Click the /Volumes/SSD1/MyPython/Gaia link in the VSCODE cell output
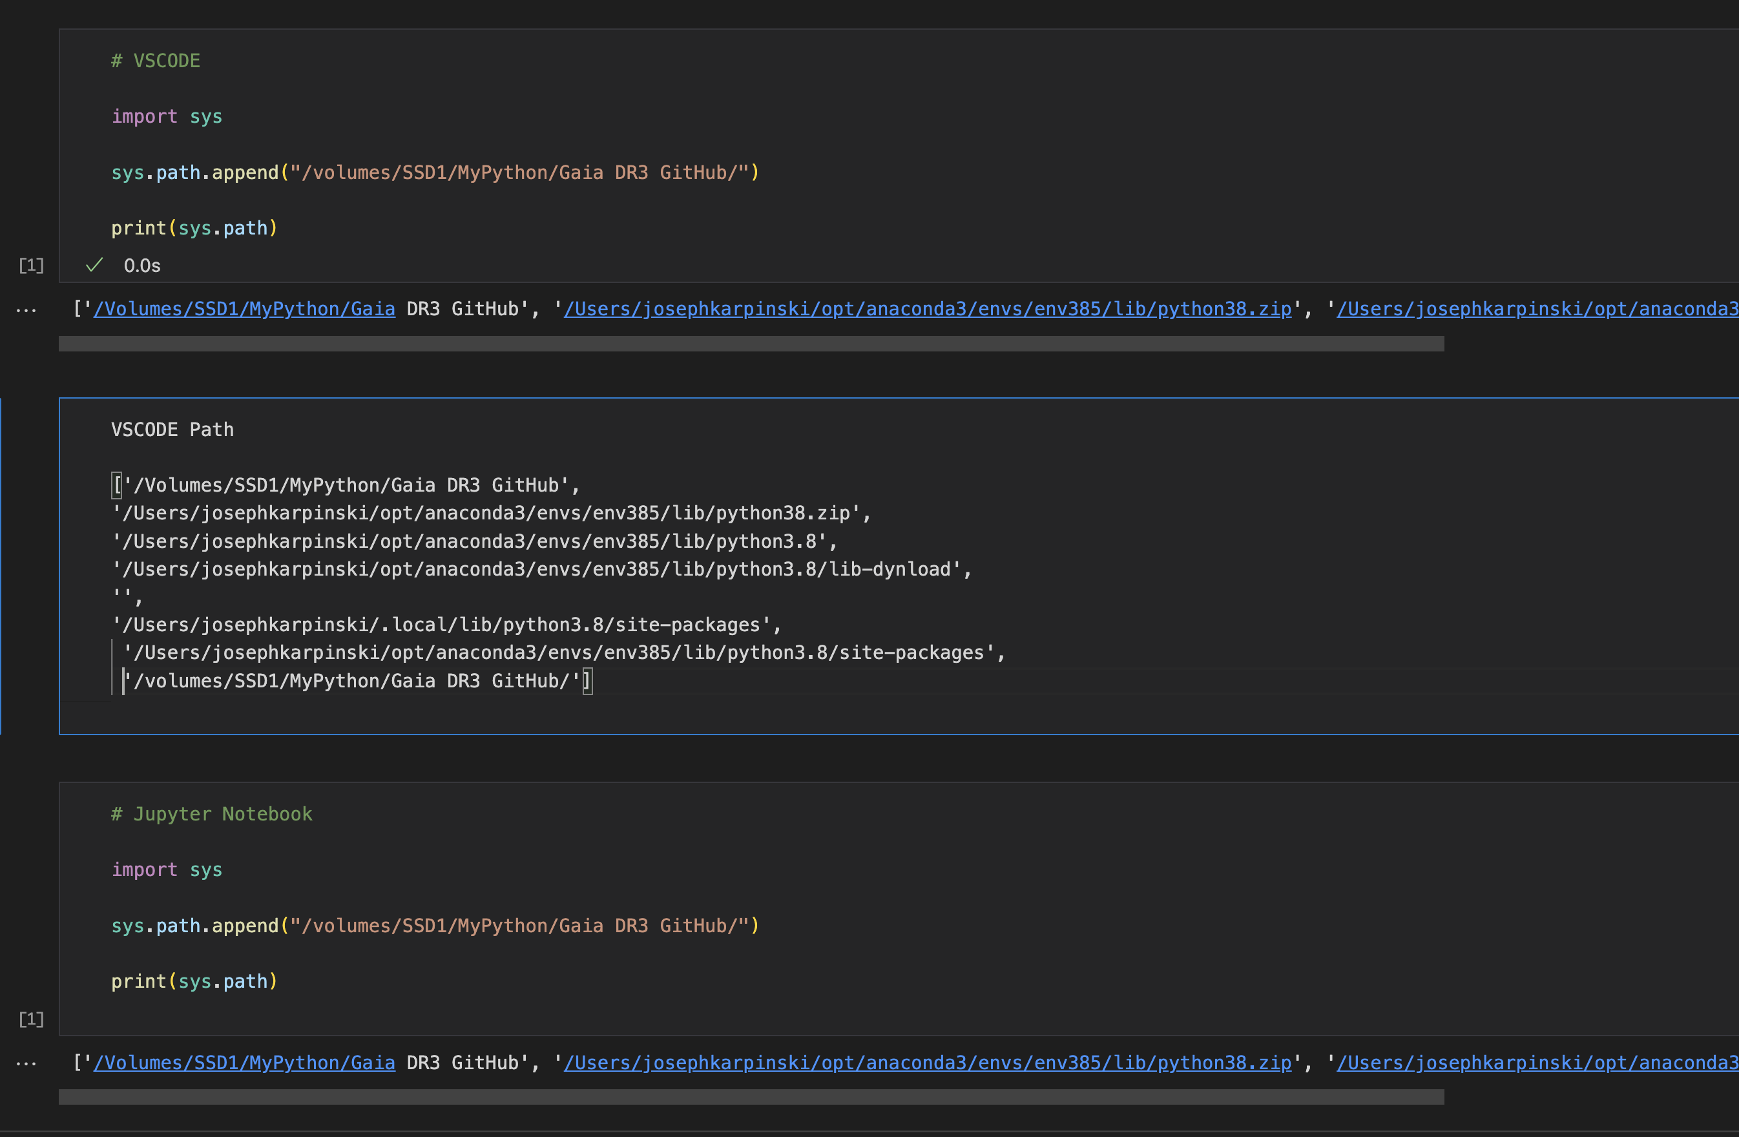 (244, 309)
